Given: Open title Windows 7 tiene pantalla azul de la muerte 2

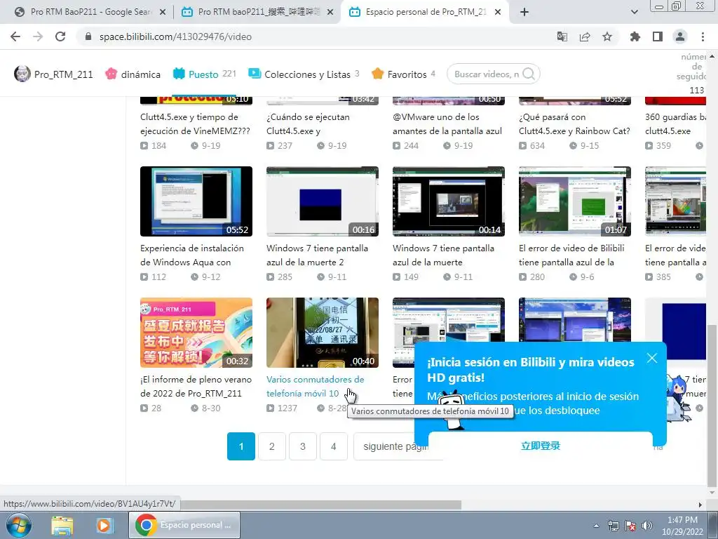Looking at the screenshot, I should [x=317, y=255].
